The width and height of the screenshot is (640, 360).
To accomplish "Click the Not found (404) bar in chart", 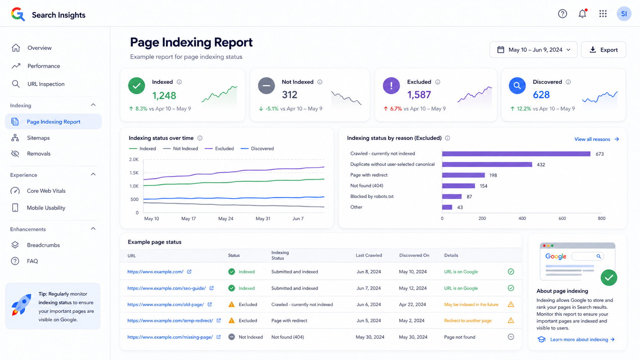I will (459, 186).
